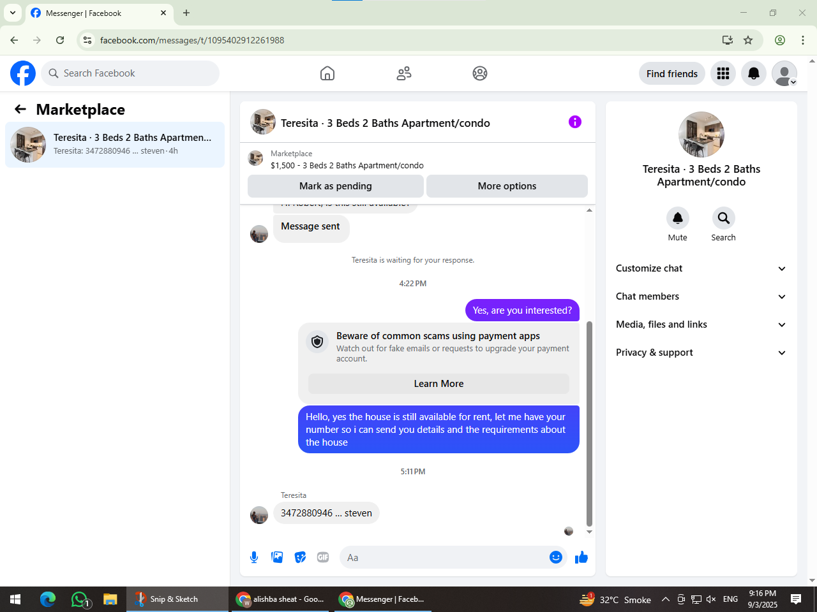
Task: Send a voice clip with microphone icon
Action: tap(254, 558)
